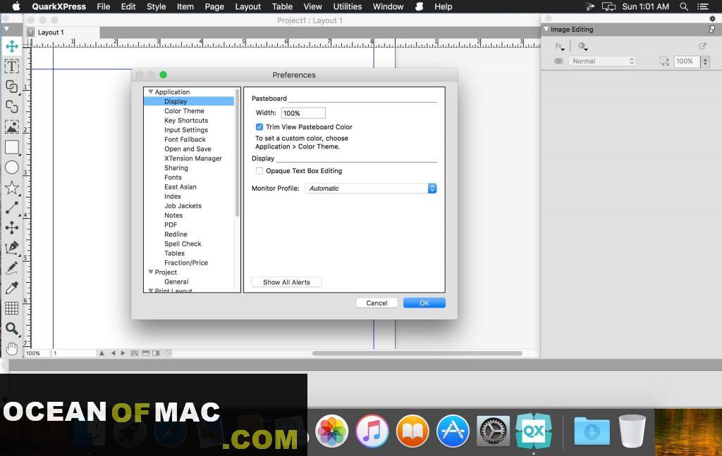This screenshot has width=722, height=456.
Task: Cancel the Preferences dialog
Action: point(377,303)
